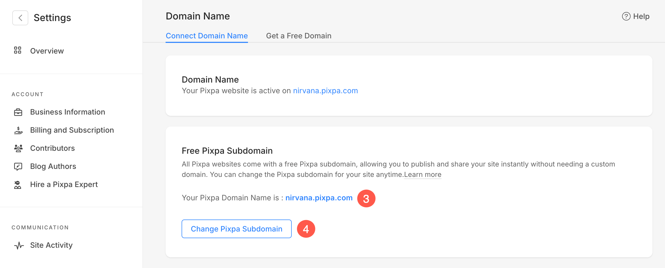Click the Business Information briefcase icon
665x268 pixels.
click(18, 112)
